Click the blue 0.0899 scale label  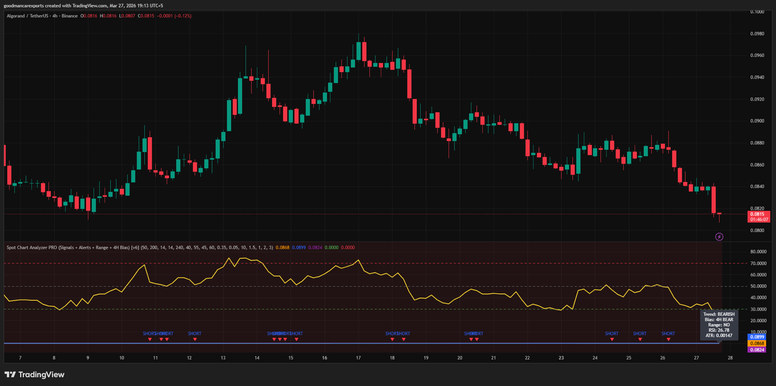(757, 337)
